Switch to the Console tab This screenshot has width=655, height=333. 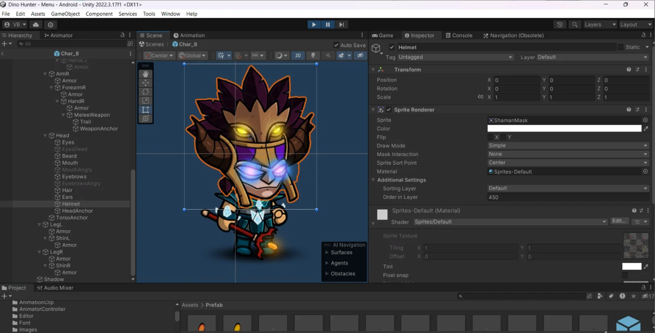(x=459, y=36)
